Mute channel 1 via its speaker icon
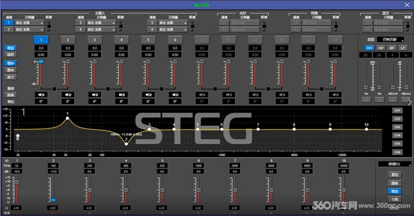Screen dimensions: 414x216 [41, 95]
